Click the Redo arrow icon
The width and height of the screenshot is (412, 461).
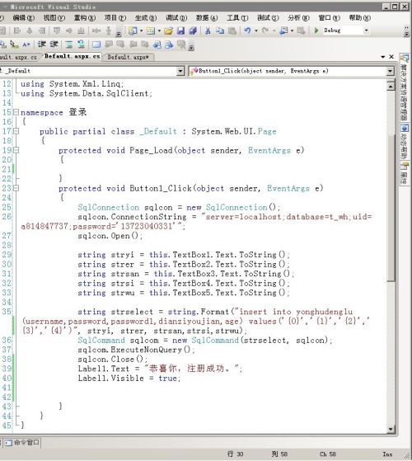265,31
